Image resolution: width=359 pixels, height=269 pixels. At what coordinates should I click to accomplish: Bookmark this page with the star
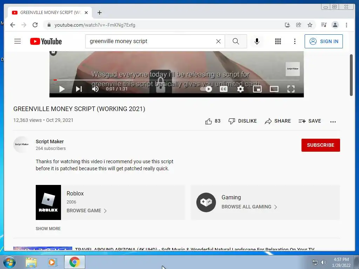tap(310, 25)
